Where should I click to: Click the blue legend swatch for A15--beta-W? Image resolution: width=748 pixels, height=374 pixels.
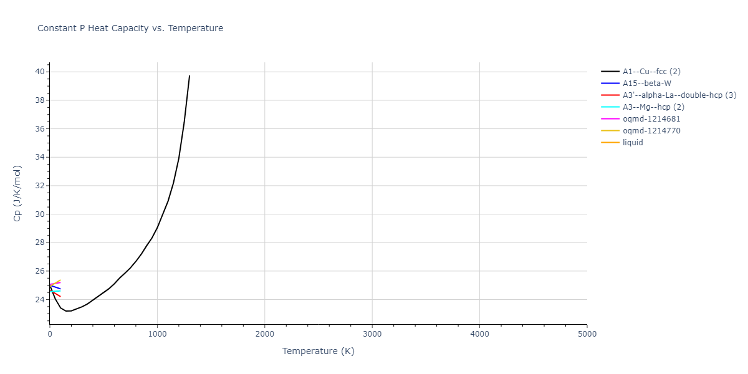tap(610, 84)
